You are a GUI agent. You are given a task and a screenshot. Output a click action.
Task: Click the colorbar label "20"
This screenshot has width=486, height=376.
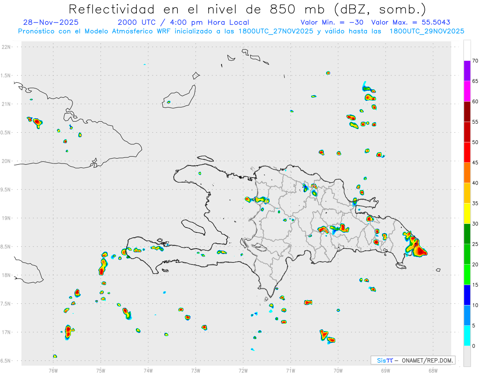click(475, 264)
